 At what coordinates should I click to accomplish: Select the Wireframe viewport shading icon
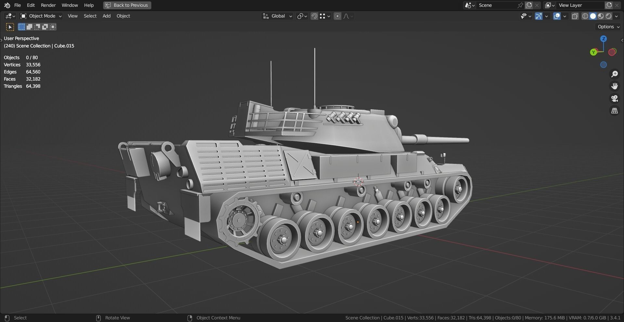click(585, 16)
